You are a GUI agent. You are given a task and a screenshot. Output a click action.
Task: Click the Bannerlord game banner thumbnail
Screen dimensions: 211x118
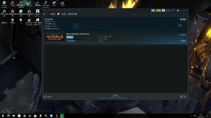(55, 38)
